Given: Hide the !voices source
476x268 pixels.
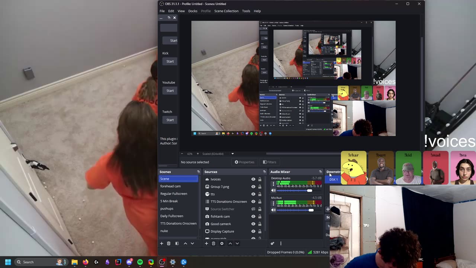Looking at the screenshot, I should (253, 179).
